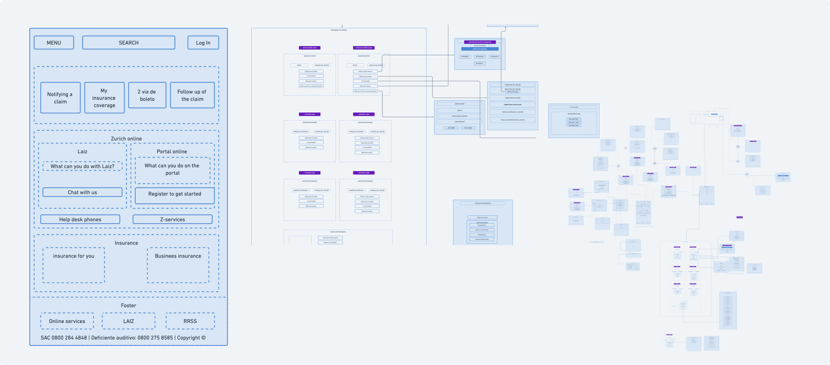Select the insurance for you box
Image resolution: width=830 pixels, height=365 pixels.
coord(73,265)
